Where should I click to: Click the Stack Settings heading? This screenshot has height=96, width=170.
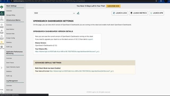(11, 6)
